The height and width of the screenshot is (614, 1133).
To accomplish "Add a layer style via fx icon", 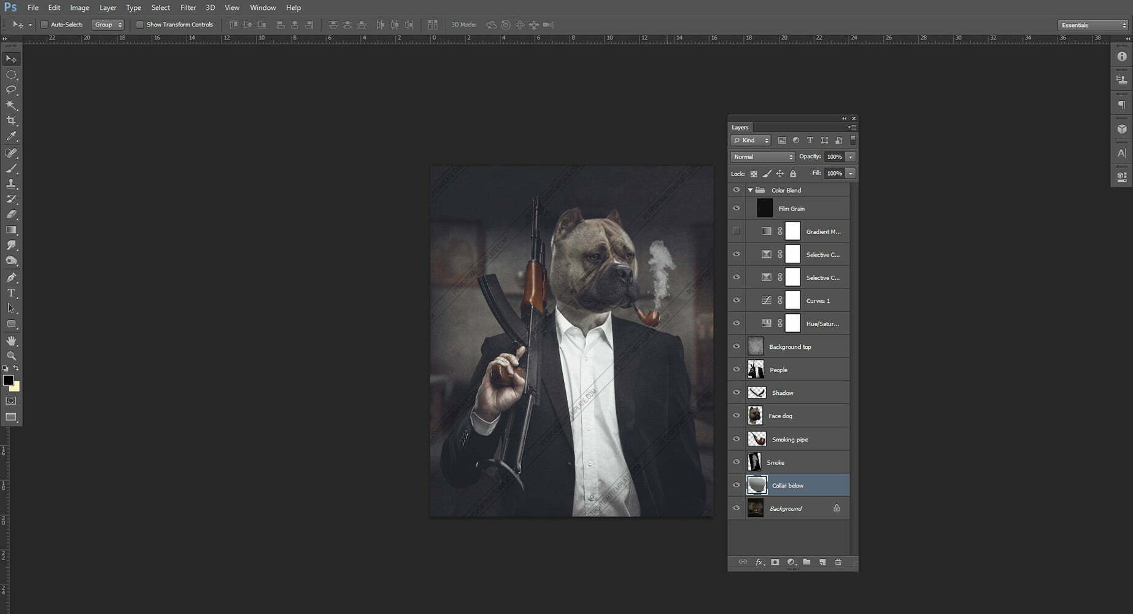I will [759, 562].
